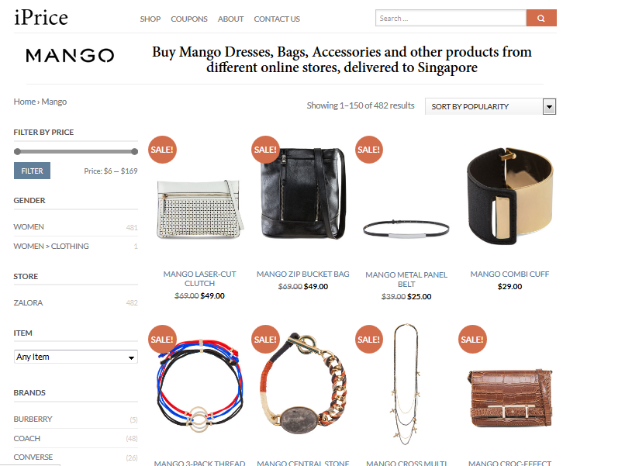Click SALE badge on Metal Panel Belt

369,150
